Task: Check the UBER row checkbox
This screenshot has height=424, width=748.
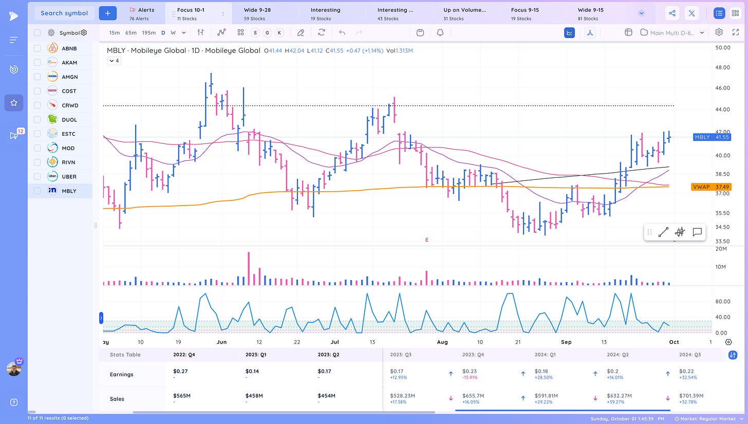Action: (37, 176)
